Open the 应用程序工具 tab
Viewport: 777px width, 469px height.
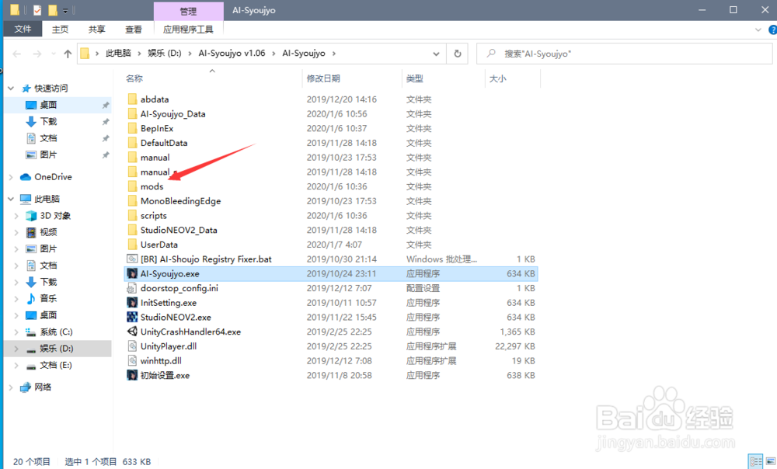(x=188, y=30)
